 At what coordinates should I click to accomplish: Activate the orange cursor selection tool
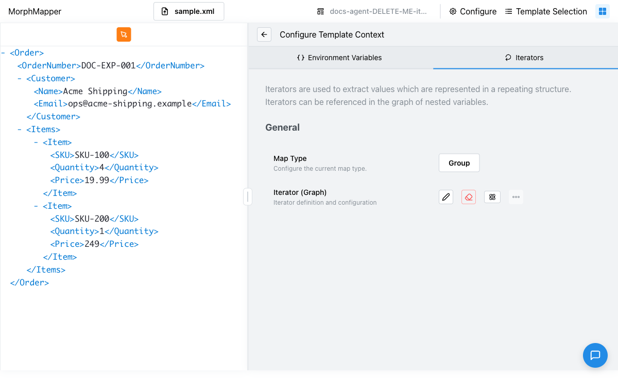click(124, 34)
